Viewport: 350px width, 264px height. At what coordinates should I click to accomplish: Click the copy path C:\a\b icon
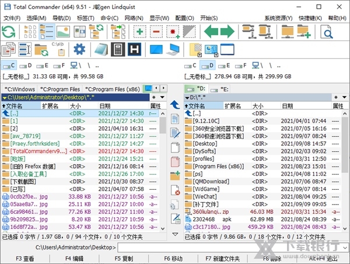58,48
